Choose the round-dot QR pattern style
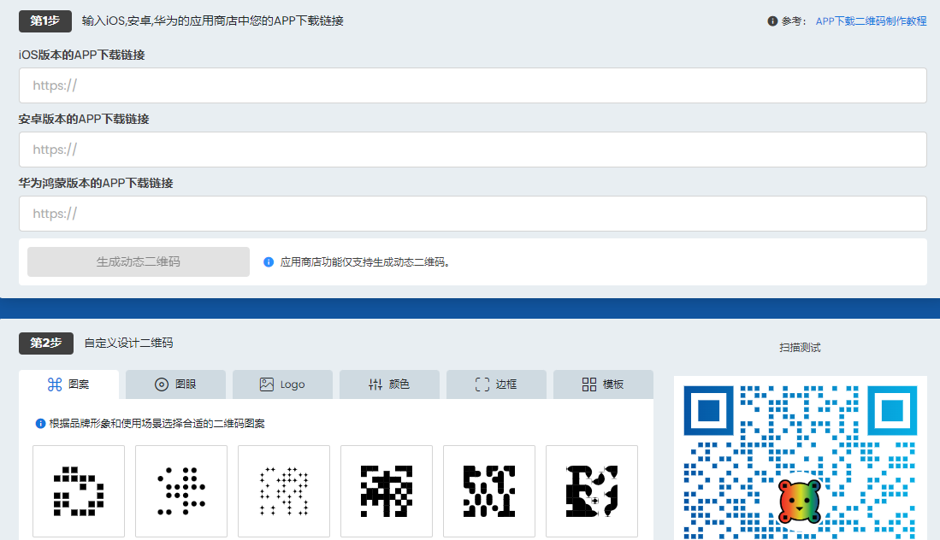The image size is (940, 540). point(181,491)
